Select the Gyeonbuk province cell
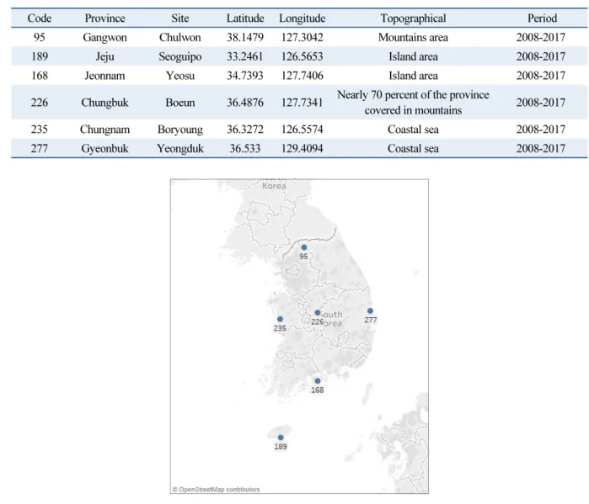Viewport: 589px width, 504px height. [x=104, y=148]
